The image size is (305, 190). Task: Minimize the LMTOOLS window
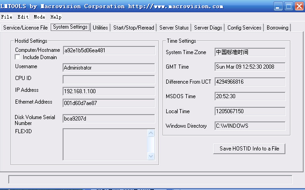click(x=278, y=6)
